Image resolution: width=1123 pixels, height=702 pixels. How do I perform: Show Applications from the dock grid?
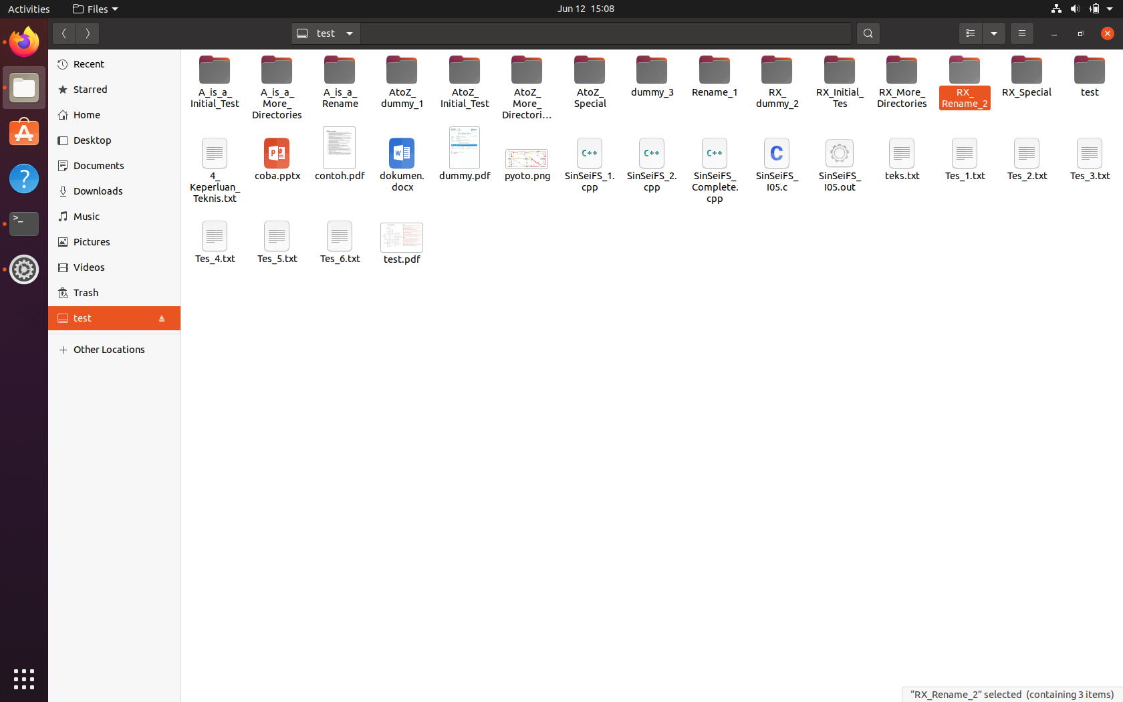23,679
